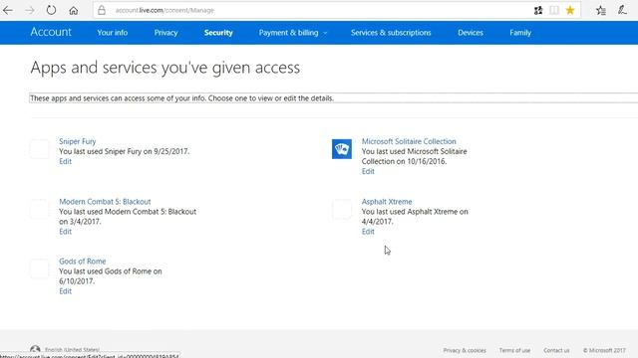Open the Family tab
Screen dimensions: 638x358
(x=520, y=33)
